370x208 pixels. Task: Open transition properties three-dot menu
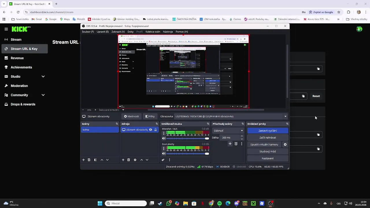pos(242,144)
